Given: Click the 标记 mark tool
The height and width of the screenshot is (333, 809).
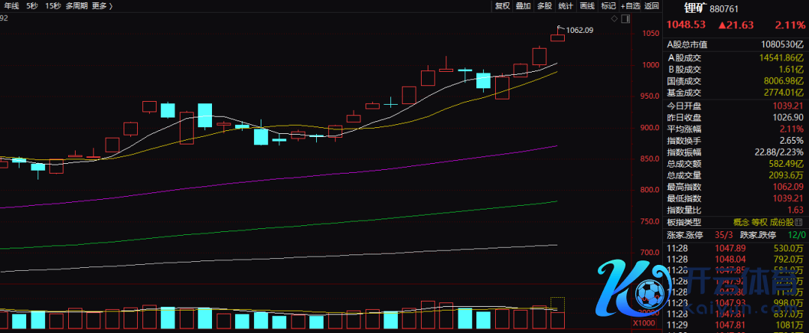Looking at the screenshot, I should click(x=607, y=6).
